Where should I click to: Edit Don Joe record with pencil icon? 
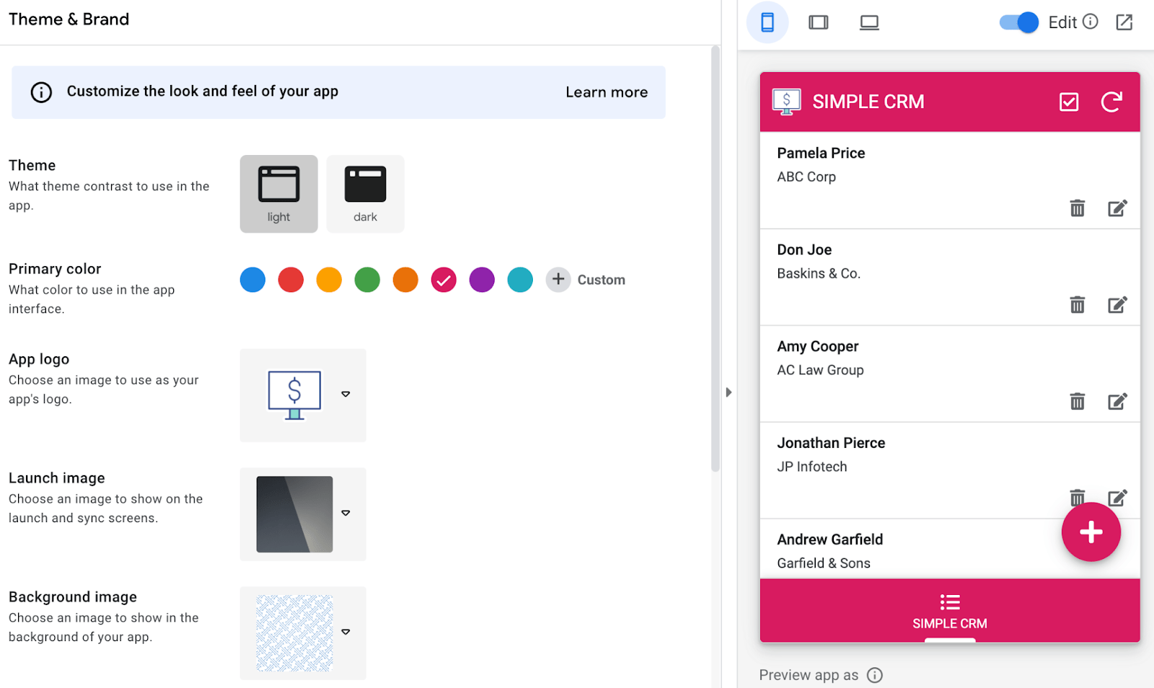coord(1117,305)
